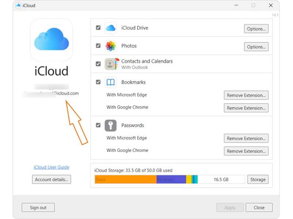
Task: Open the iCloud User Guide link
Action: click(51, 167)
